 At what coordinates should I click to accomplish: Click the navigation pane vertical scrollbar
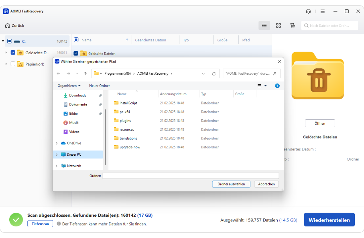tap(106, 136)
